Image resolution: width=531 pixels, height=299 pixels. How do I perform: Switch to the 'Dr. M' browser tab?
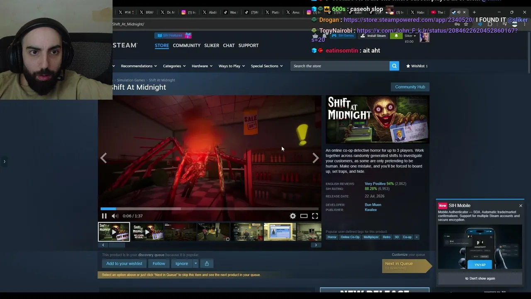click(167, 12)
